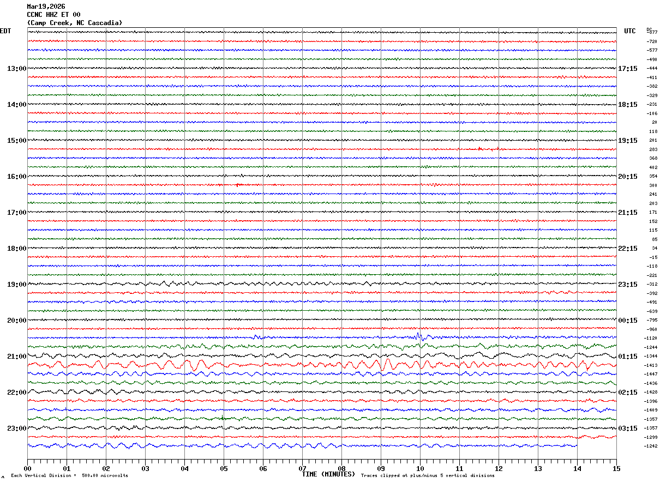Viewport: 660px width, 483px height.
Task: Click minute tick label 01 on the axis
Action: tap(67, 468)
